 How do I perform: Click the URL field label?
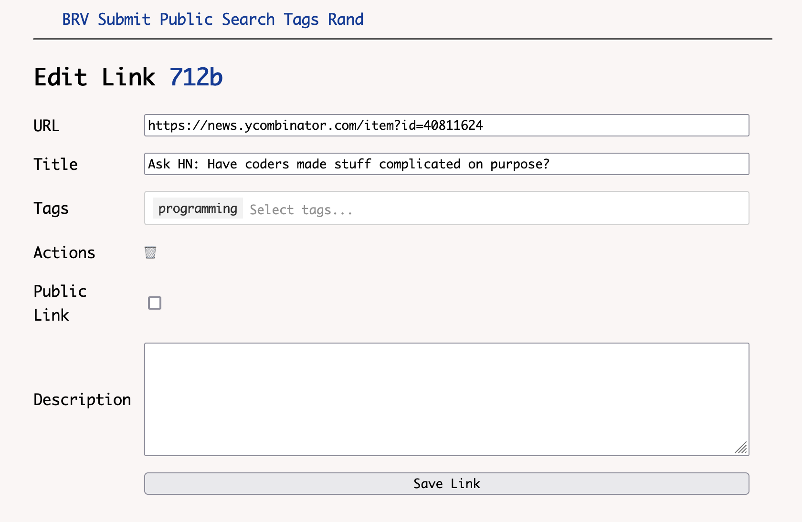(46, 126)
